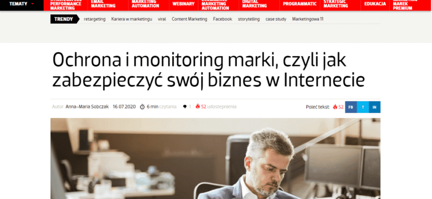Share article via FB button

point(351,107)
